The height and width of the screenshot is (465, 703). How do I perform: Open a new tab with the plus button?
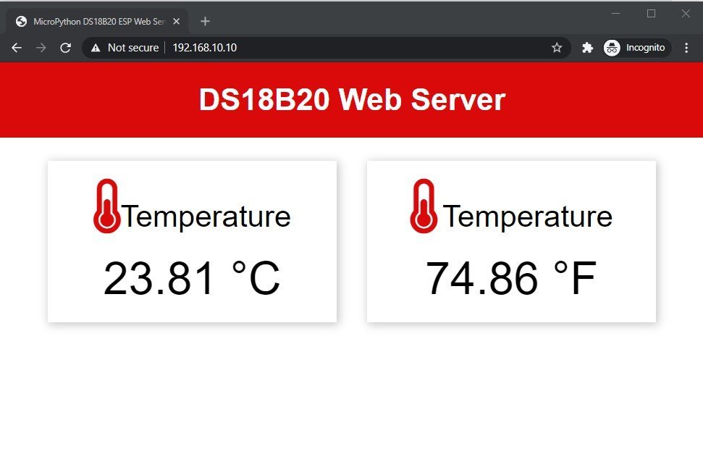click(205, 21)
